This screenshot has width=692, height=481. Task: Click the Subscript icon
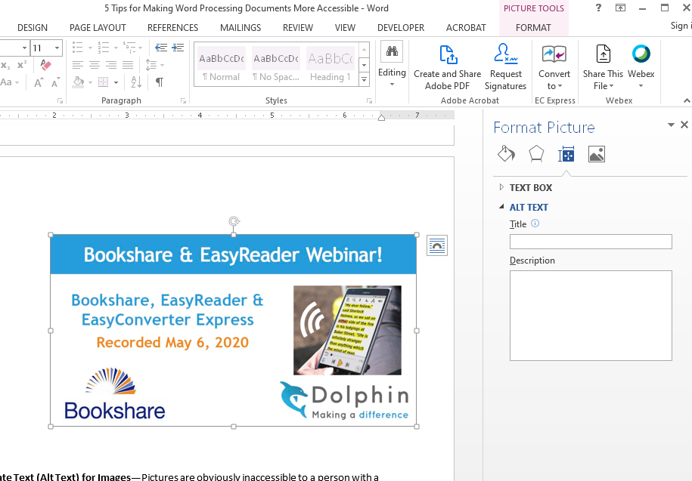pyautogui.click(x=5, y=65)
